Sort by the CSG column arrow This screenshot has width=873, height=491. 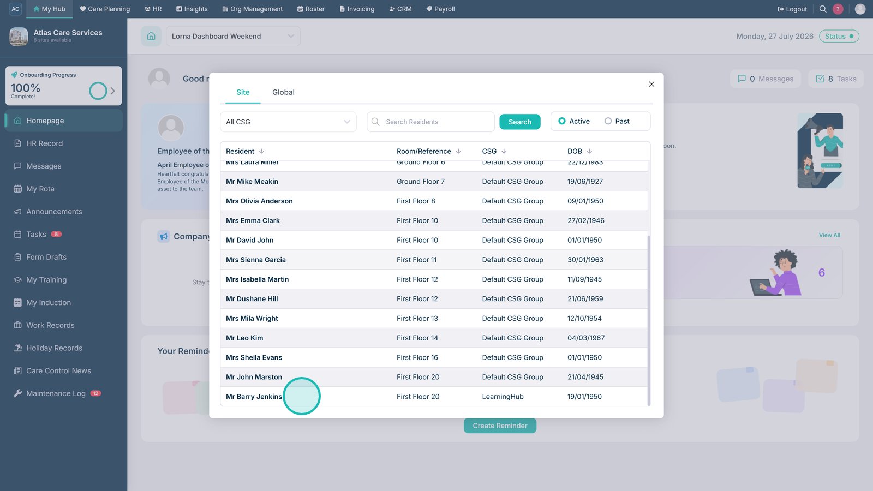504,151
